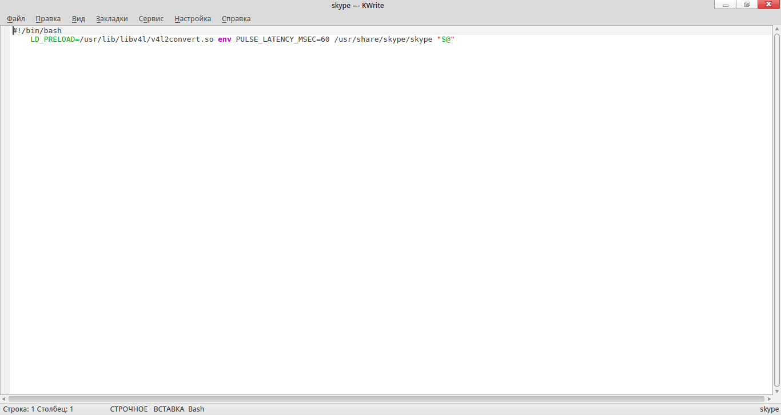
Task: Click the vertical scrollbar thumb
Action: click(x=777, y=210)
